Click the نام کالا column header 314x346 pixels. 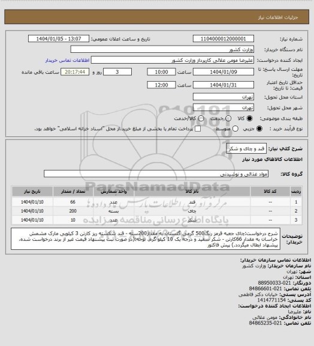click(192, 191)
